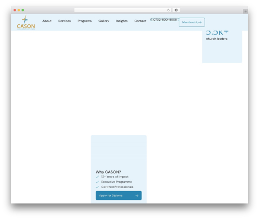This screenshot has height=219, width=259.
Task: Close the window with the red button
Action: [15, 10]
